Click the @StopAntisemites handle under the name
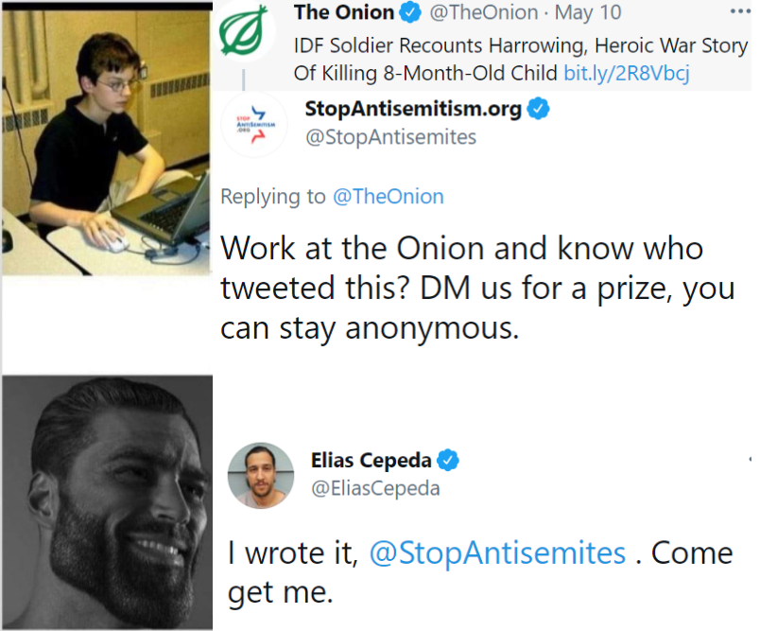This screenshot has height=631, width=760. click(390, 137)
